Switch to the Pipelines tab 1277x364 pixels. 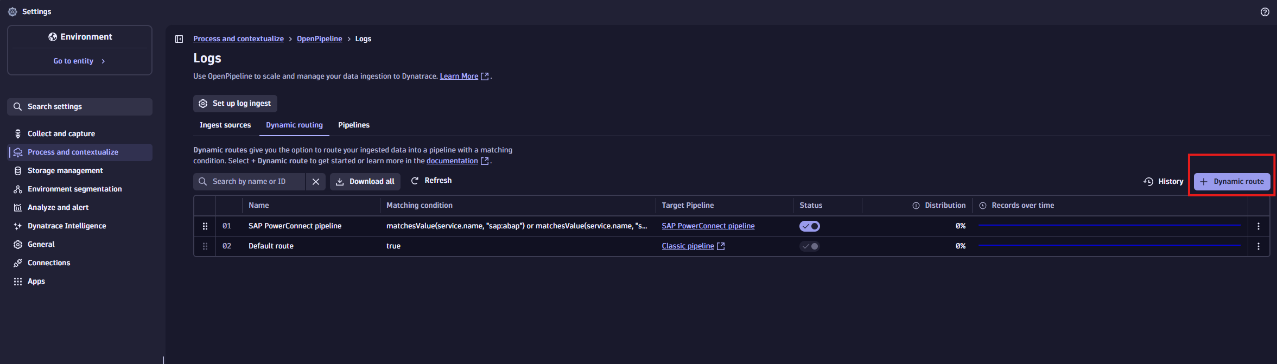click(x=353, y=125)
